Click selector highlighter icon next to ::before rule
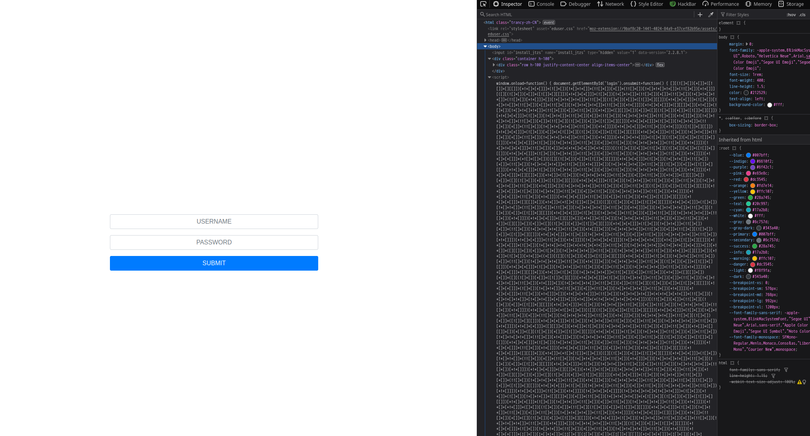Screen dimensions: 810x436 coord(766,118)
